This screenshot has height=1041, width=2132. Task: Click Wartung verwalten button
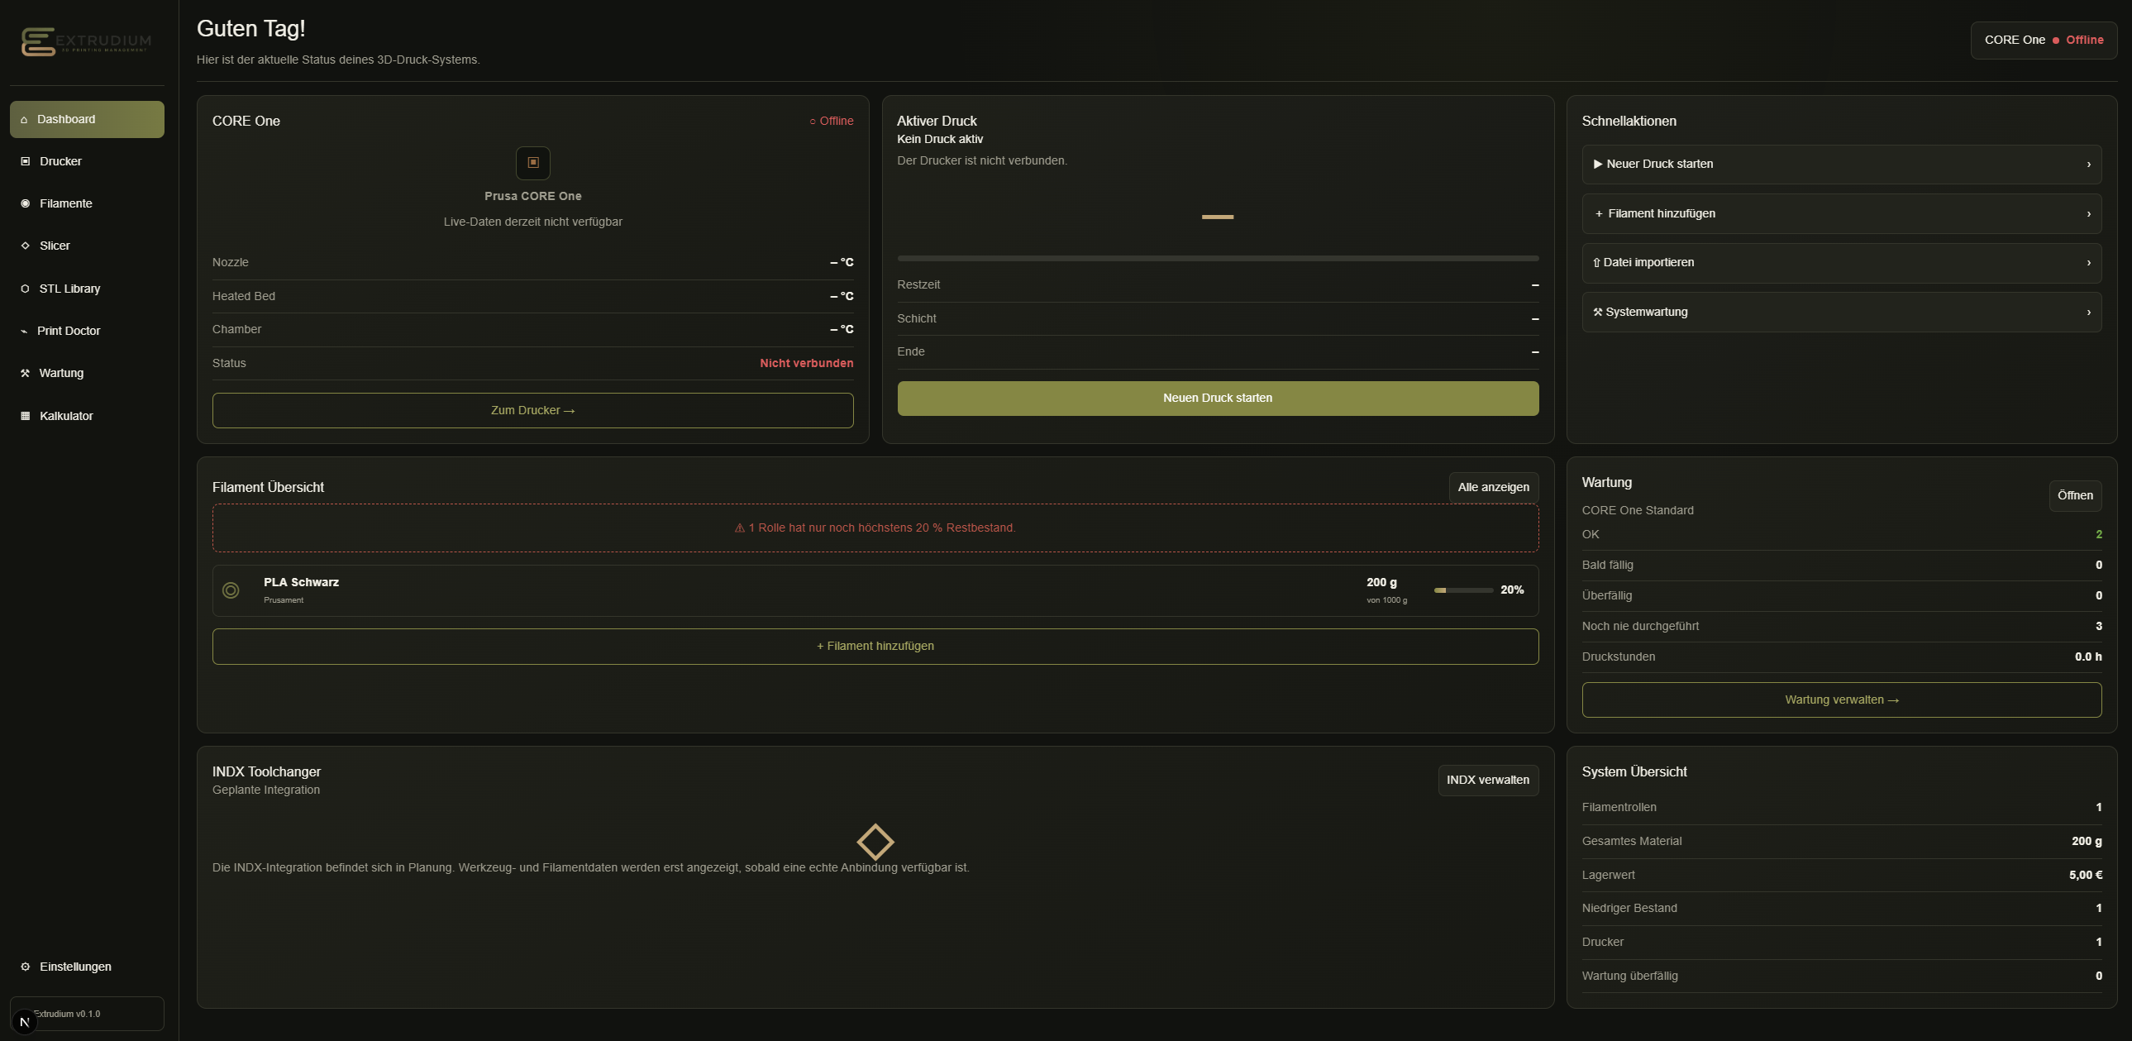(1842, 700)
